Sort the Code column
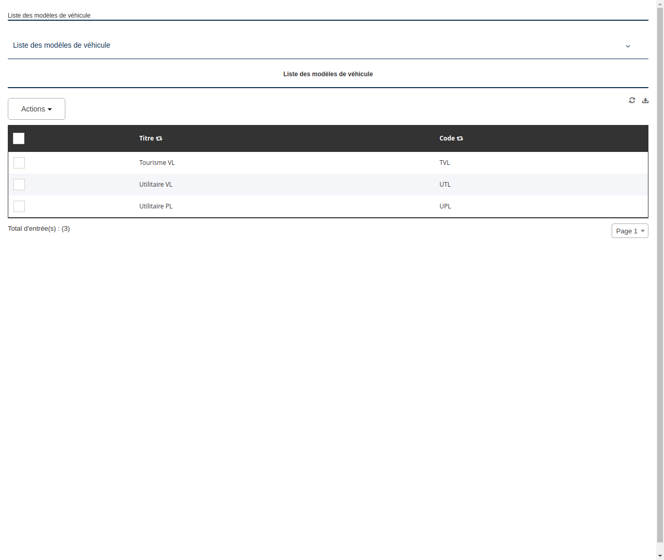 (x=460, y=138)
